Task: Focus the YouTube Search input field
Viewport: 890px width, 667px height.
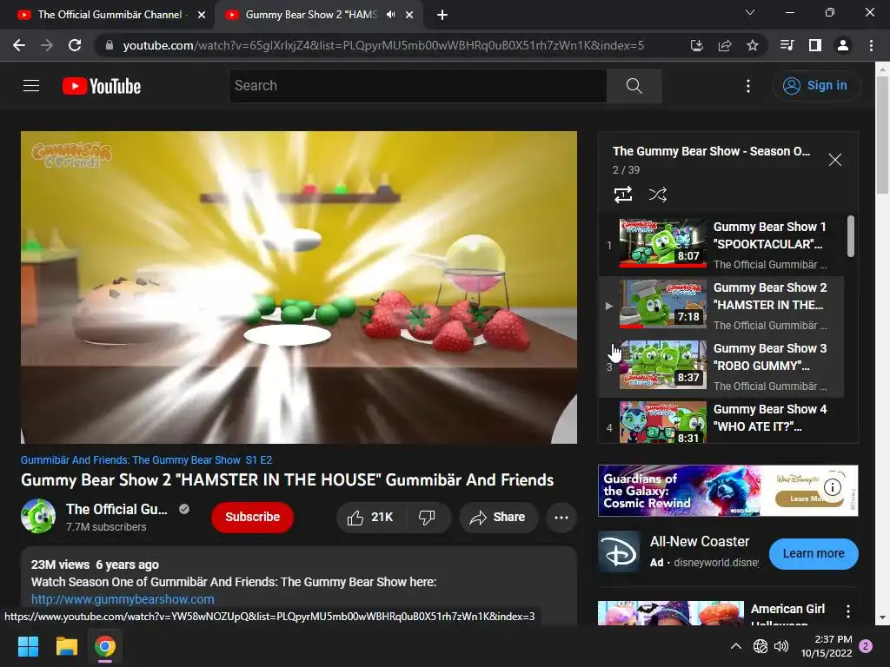Action: coord(418,86)
